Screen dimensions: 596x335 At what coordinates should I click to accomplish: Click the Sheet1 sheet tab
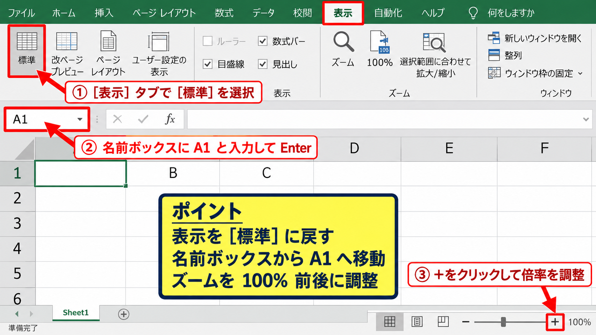coord(76,313)
